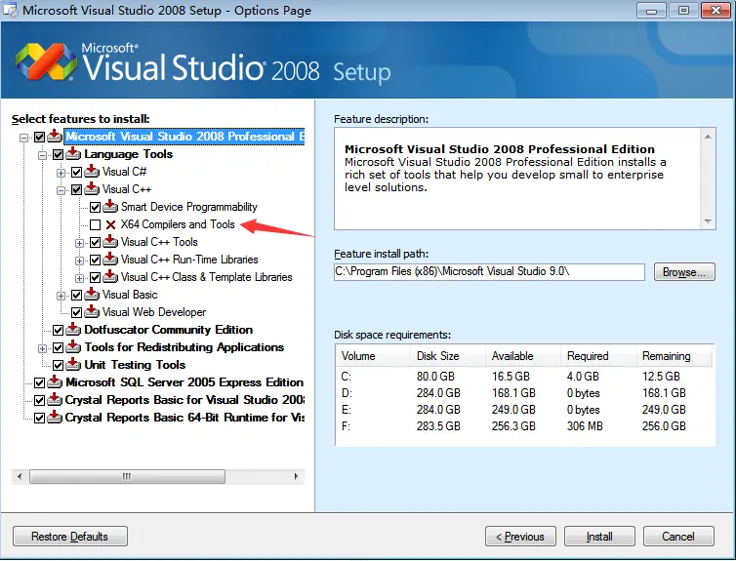Expand Visual C++ Run-Time Libraries node
The width and height of the screenshot is (736, 561).
pos(79,260)
